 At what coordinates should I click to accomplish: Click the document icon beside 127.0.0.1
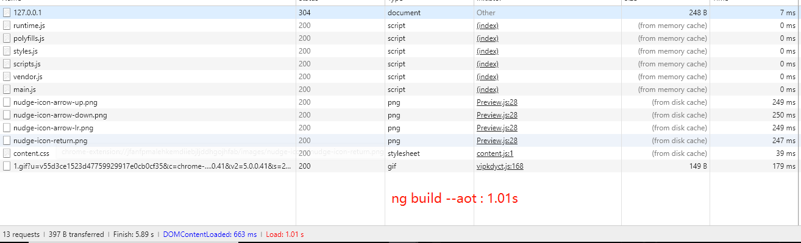pyautogui.click(x=7, y=13)
